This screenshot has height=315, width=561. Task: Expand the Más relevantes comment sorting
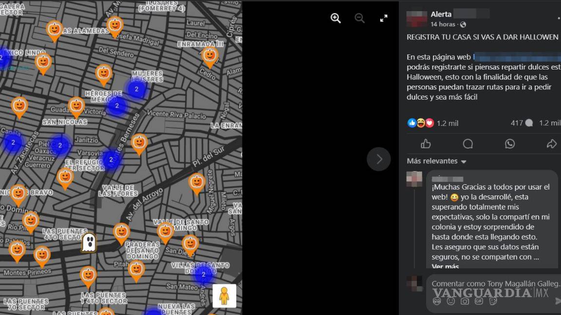coord(437,161)
